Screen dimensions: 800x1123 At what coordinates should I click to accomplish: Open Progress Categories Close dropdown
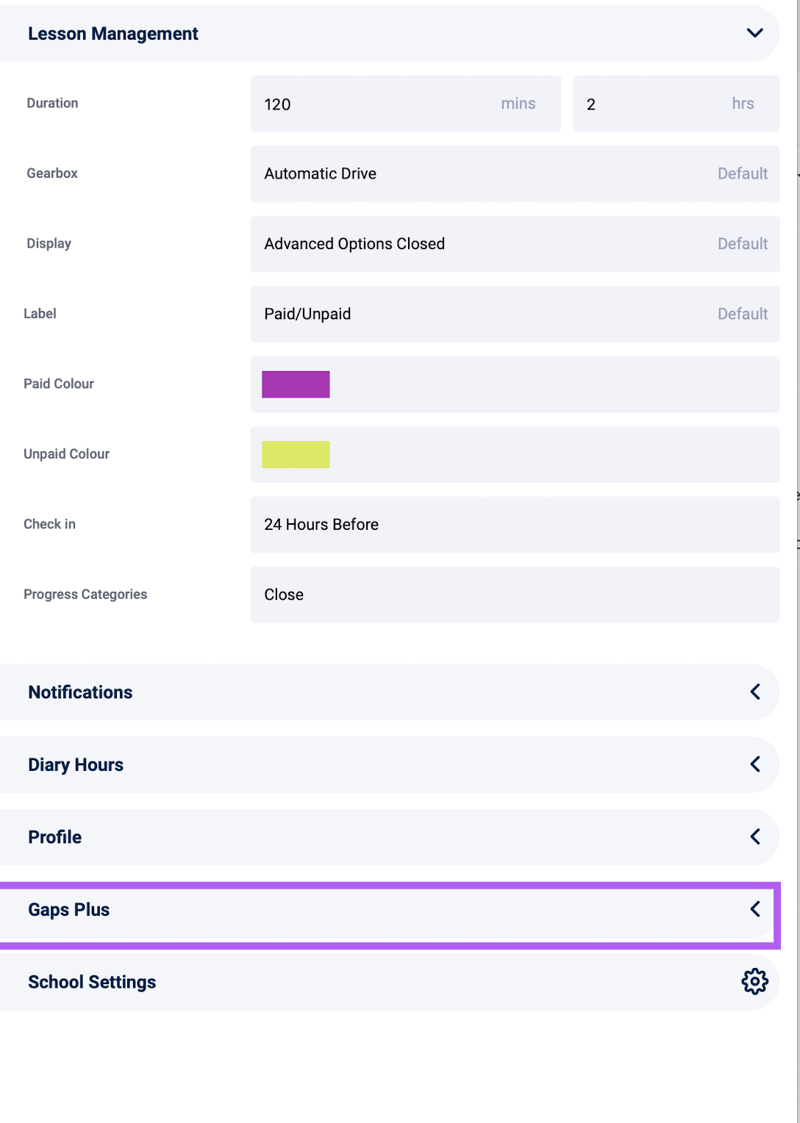coord(515,595)
